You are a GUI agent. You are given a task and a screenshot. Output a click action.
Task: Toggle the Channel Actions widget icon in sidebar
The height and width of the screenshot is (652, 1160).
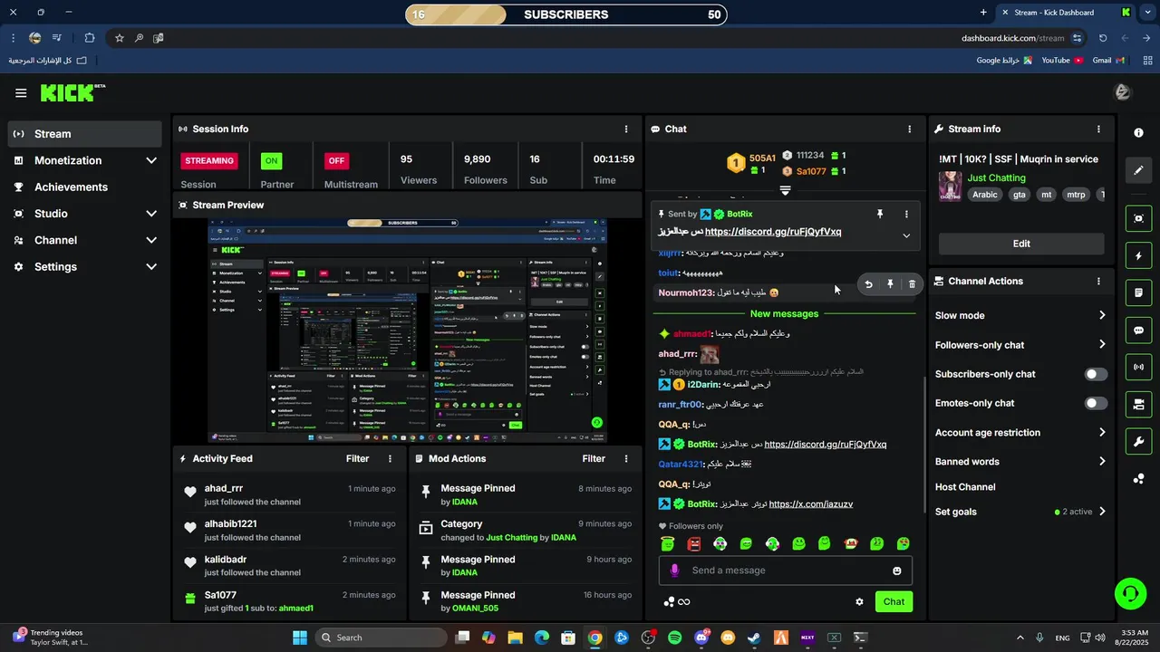click(1138, 404)
